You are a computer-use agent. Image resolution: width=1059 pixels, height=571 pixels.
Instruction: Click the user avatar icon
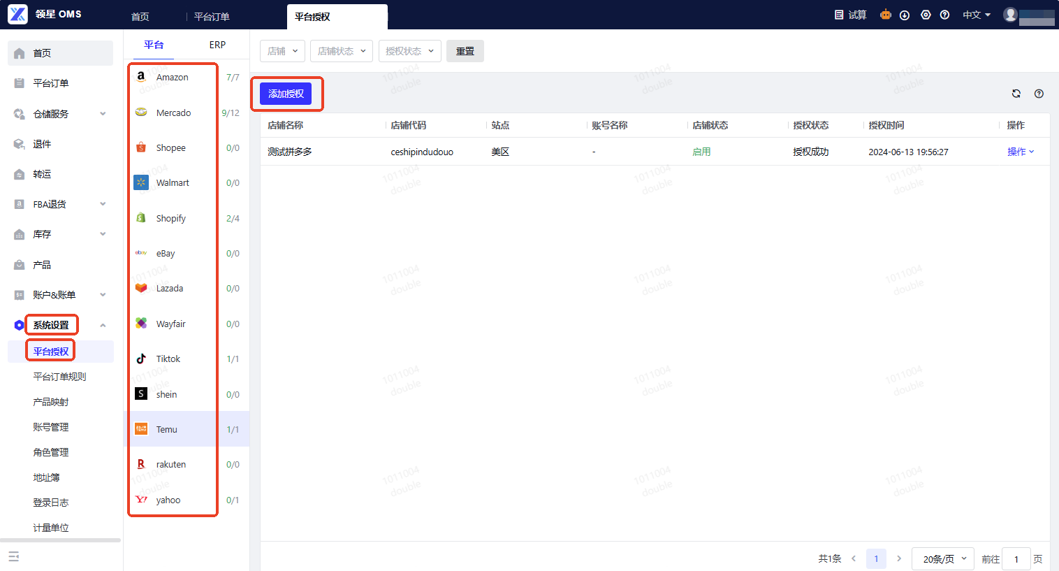(x=1010, y=15)
